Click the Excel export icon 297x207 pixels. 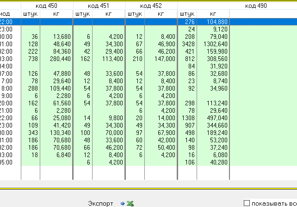[x=130, y=203]
